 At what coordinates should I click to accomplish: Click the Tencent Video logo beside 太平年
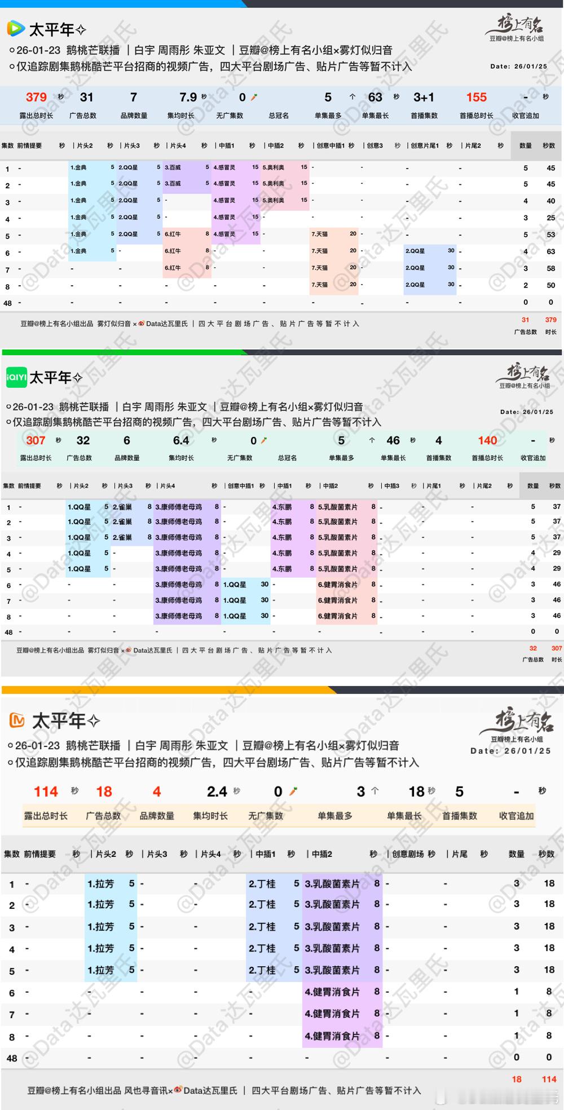pos(16,28)
